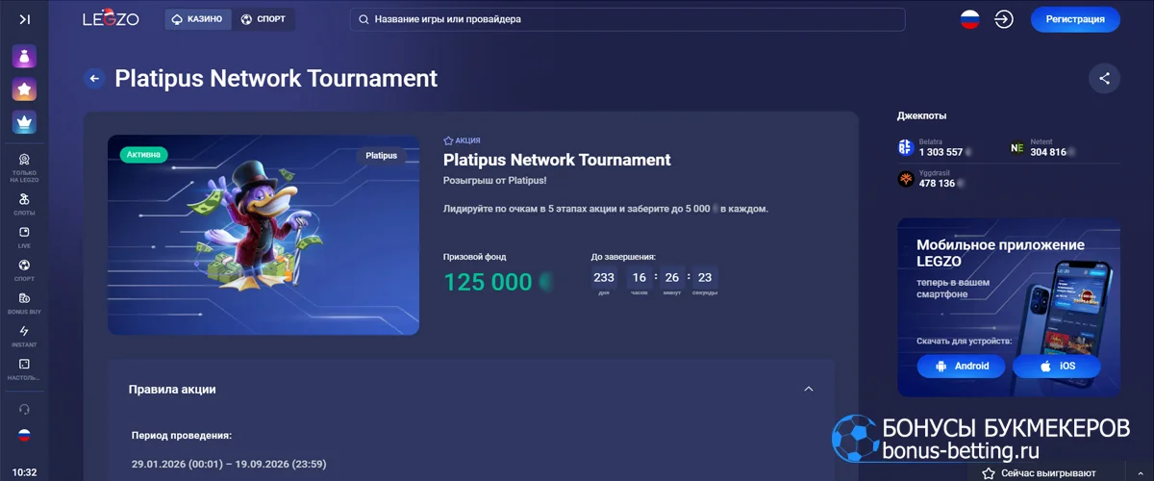Open Bonus Buy in the sidebar
This screenshot has width=1154, height=481.
point(24,303)
